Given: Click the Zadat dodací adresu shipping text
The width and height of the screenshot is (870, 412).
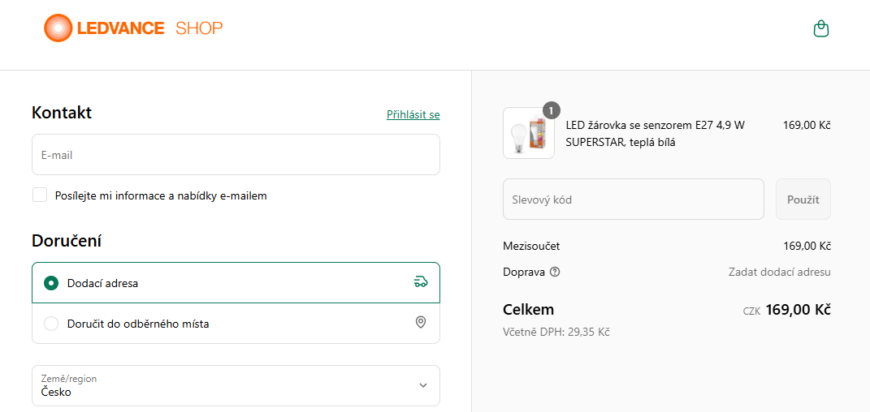Looking at the screenshot, I should click(x=779, y=272).
